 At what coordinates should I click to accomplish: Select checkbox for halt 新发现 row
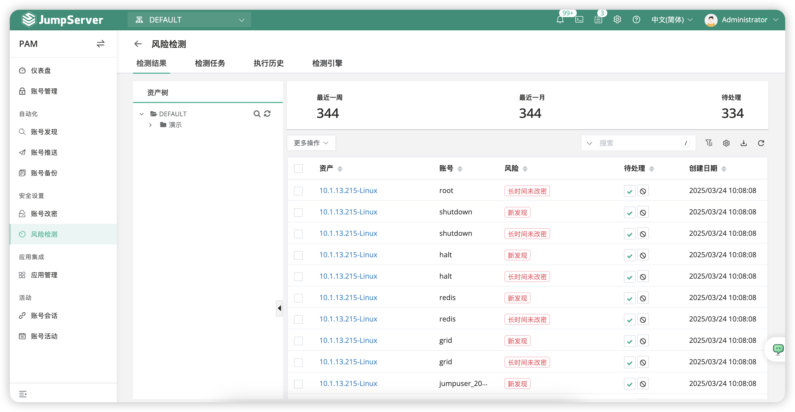coord(298,255)
